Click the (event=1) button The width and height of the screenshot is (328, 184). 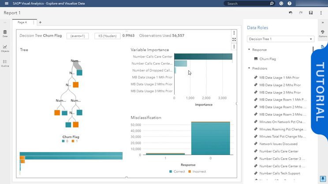click(78, 36)
